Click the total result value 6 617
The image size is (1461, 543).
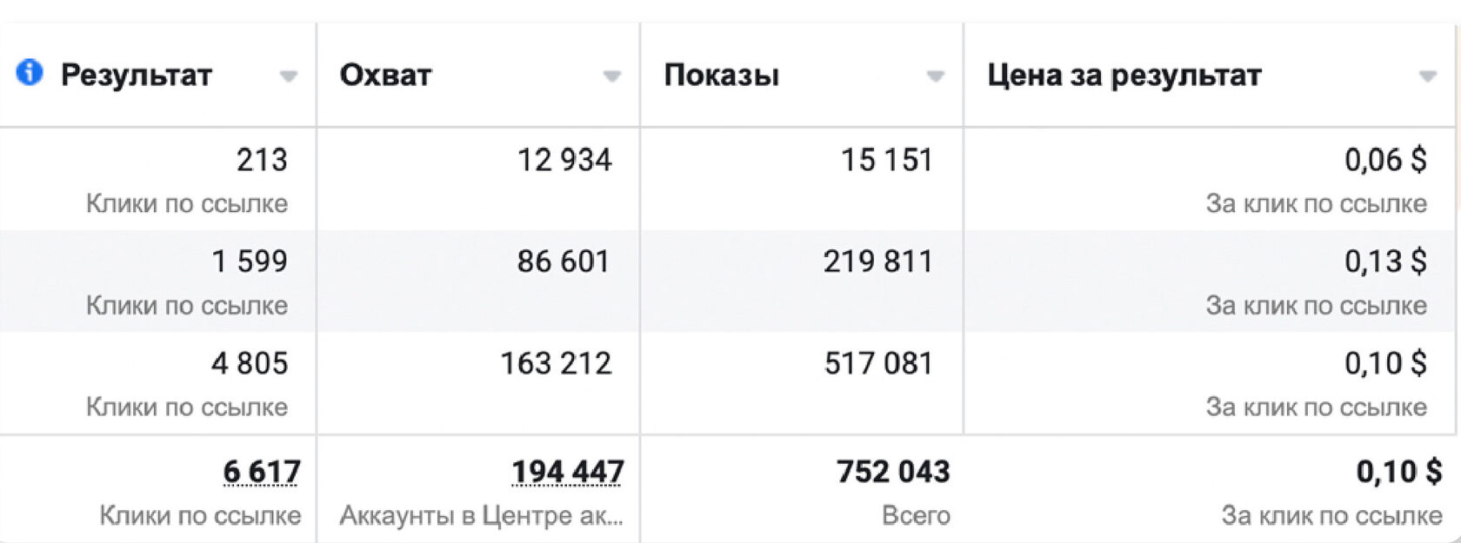[262, 472]
